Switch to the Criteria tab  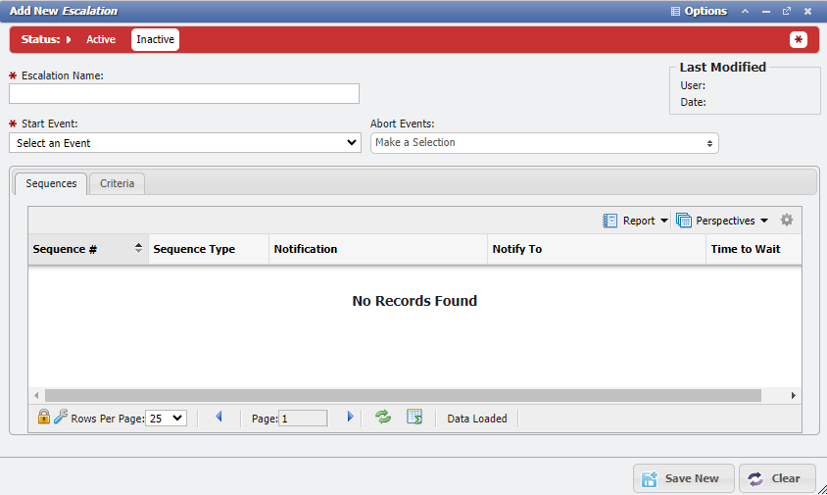tap(117, 183)
